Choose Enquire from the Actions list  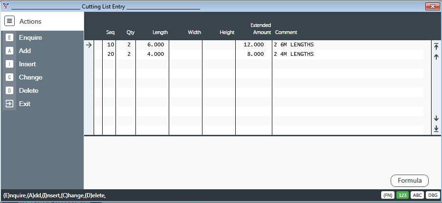30,38
